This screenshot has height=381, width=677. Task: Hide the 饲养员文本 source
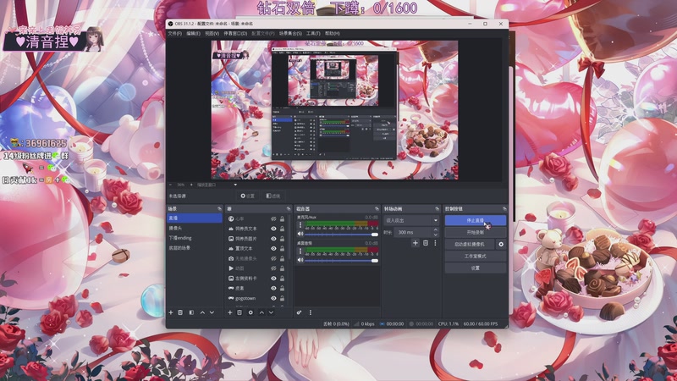[273, 229]
